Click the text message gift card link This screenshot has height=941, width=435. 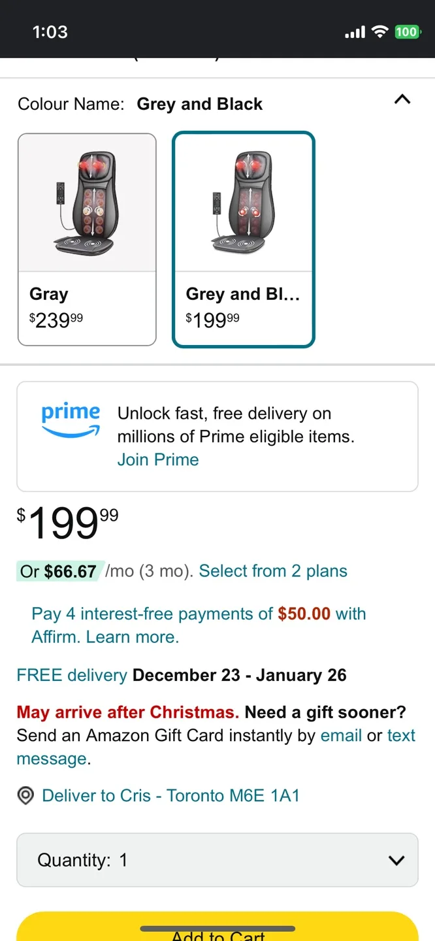click(x=401, y=735)
